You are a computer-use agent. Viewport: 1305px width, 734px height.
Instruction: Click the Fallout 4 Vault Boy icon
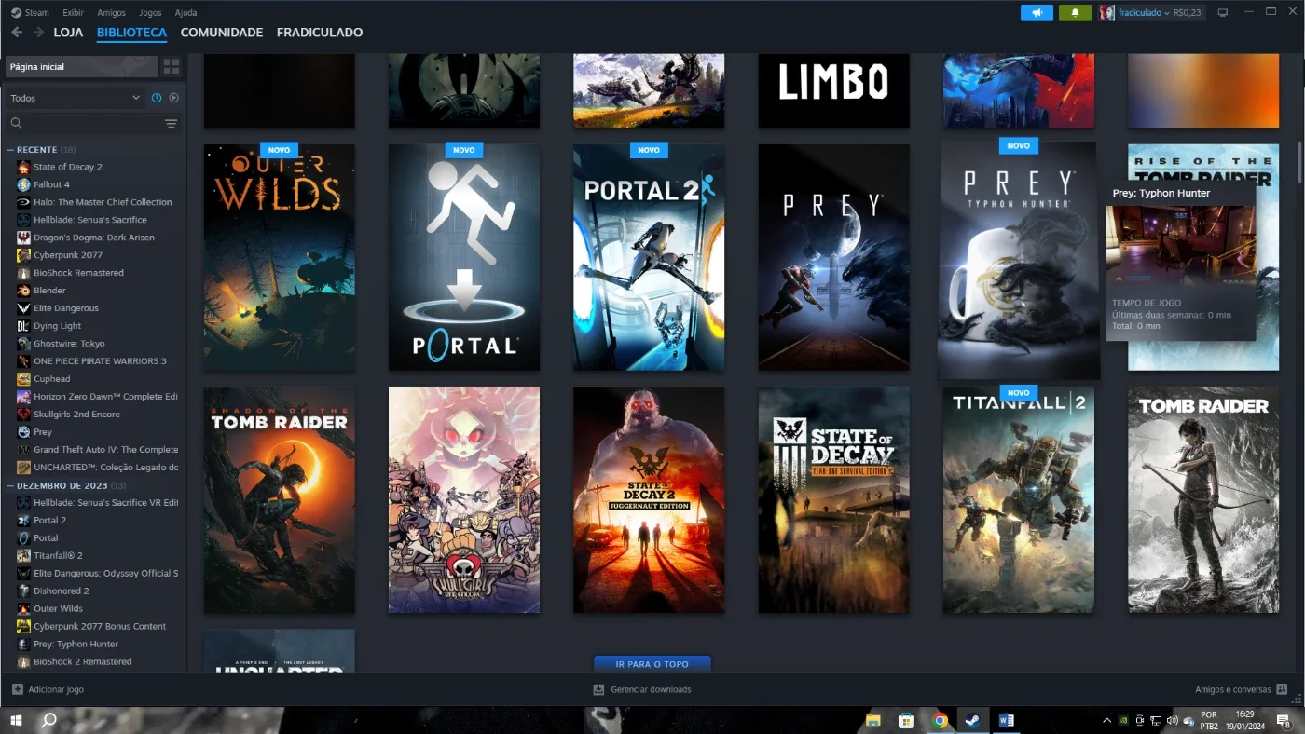[x=23, y=184]
